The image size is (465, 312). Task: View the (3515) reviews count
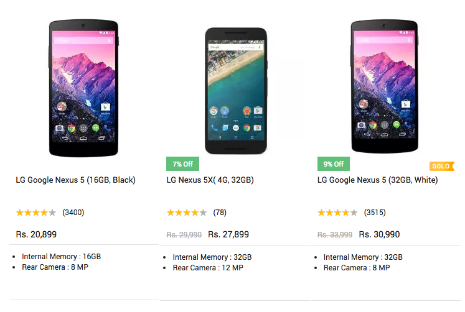tap(375, 213)
